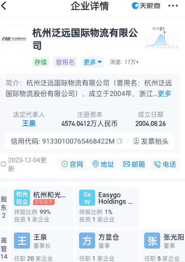Image resolution: width=185 pixels, height=262 pixels.
Task: Open the 张 executive avatar icon
Action: pos(152,240)
